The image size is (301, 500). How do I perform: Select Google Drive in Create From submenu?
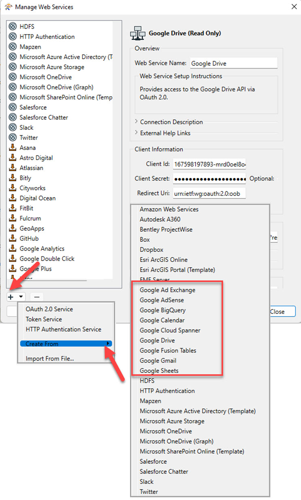(x=158, y=340)
